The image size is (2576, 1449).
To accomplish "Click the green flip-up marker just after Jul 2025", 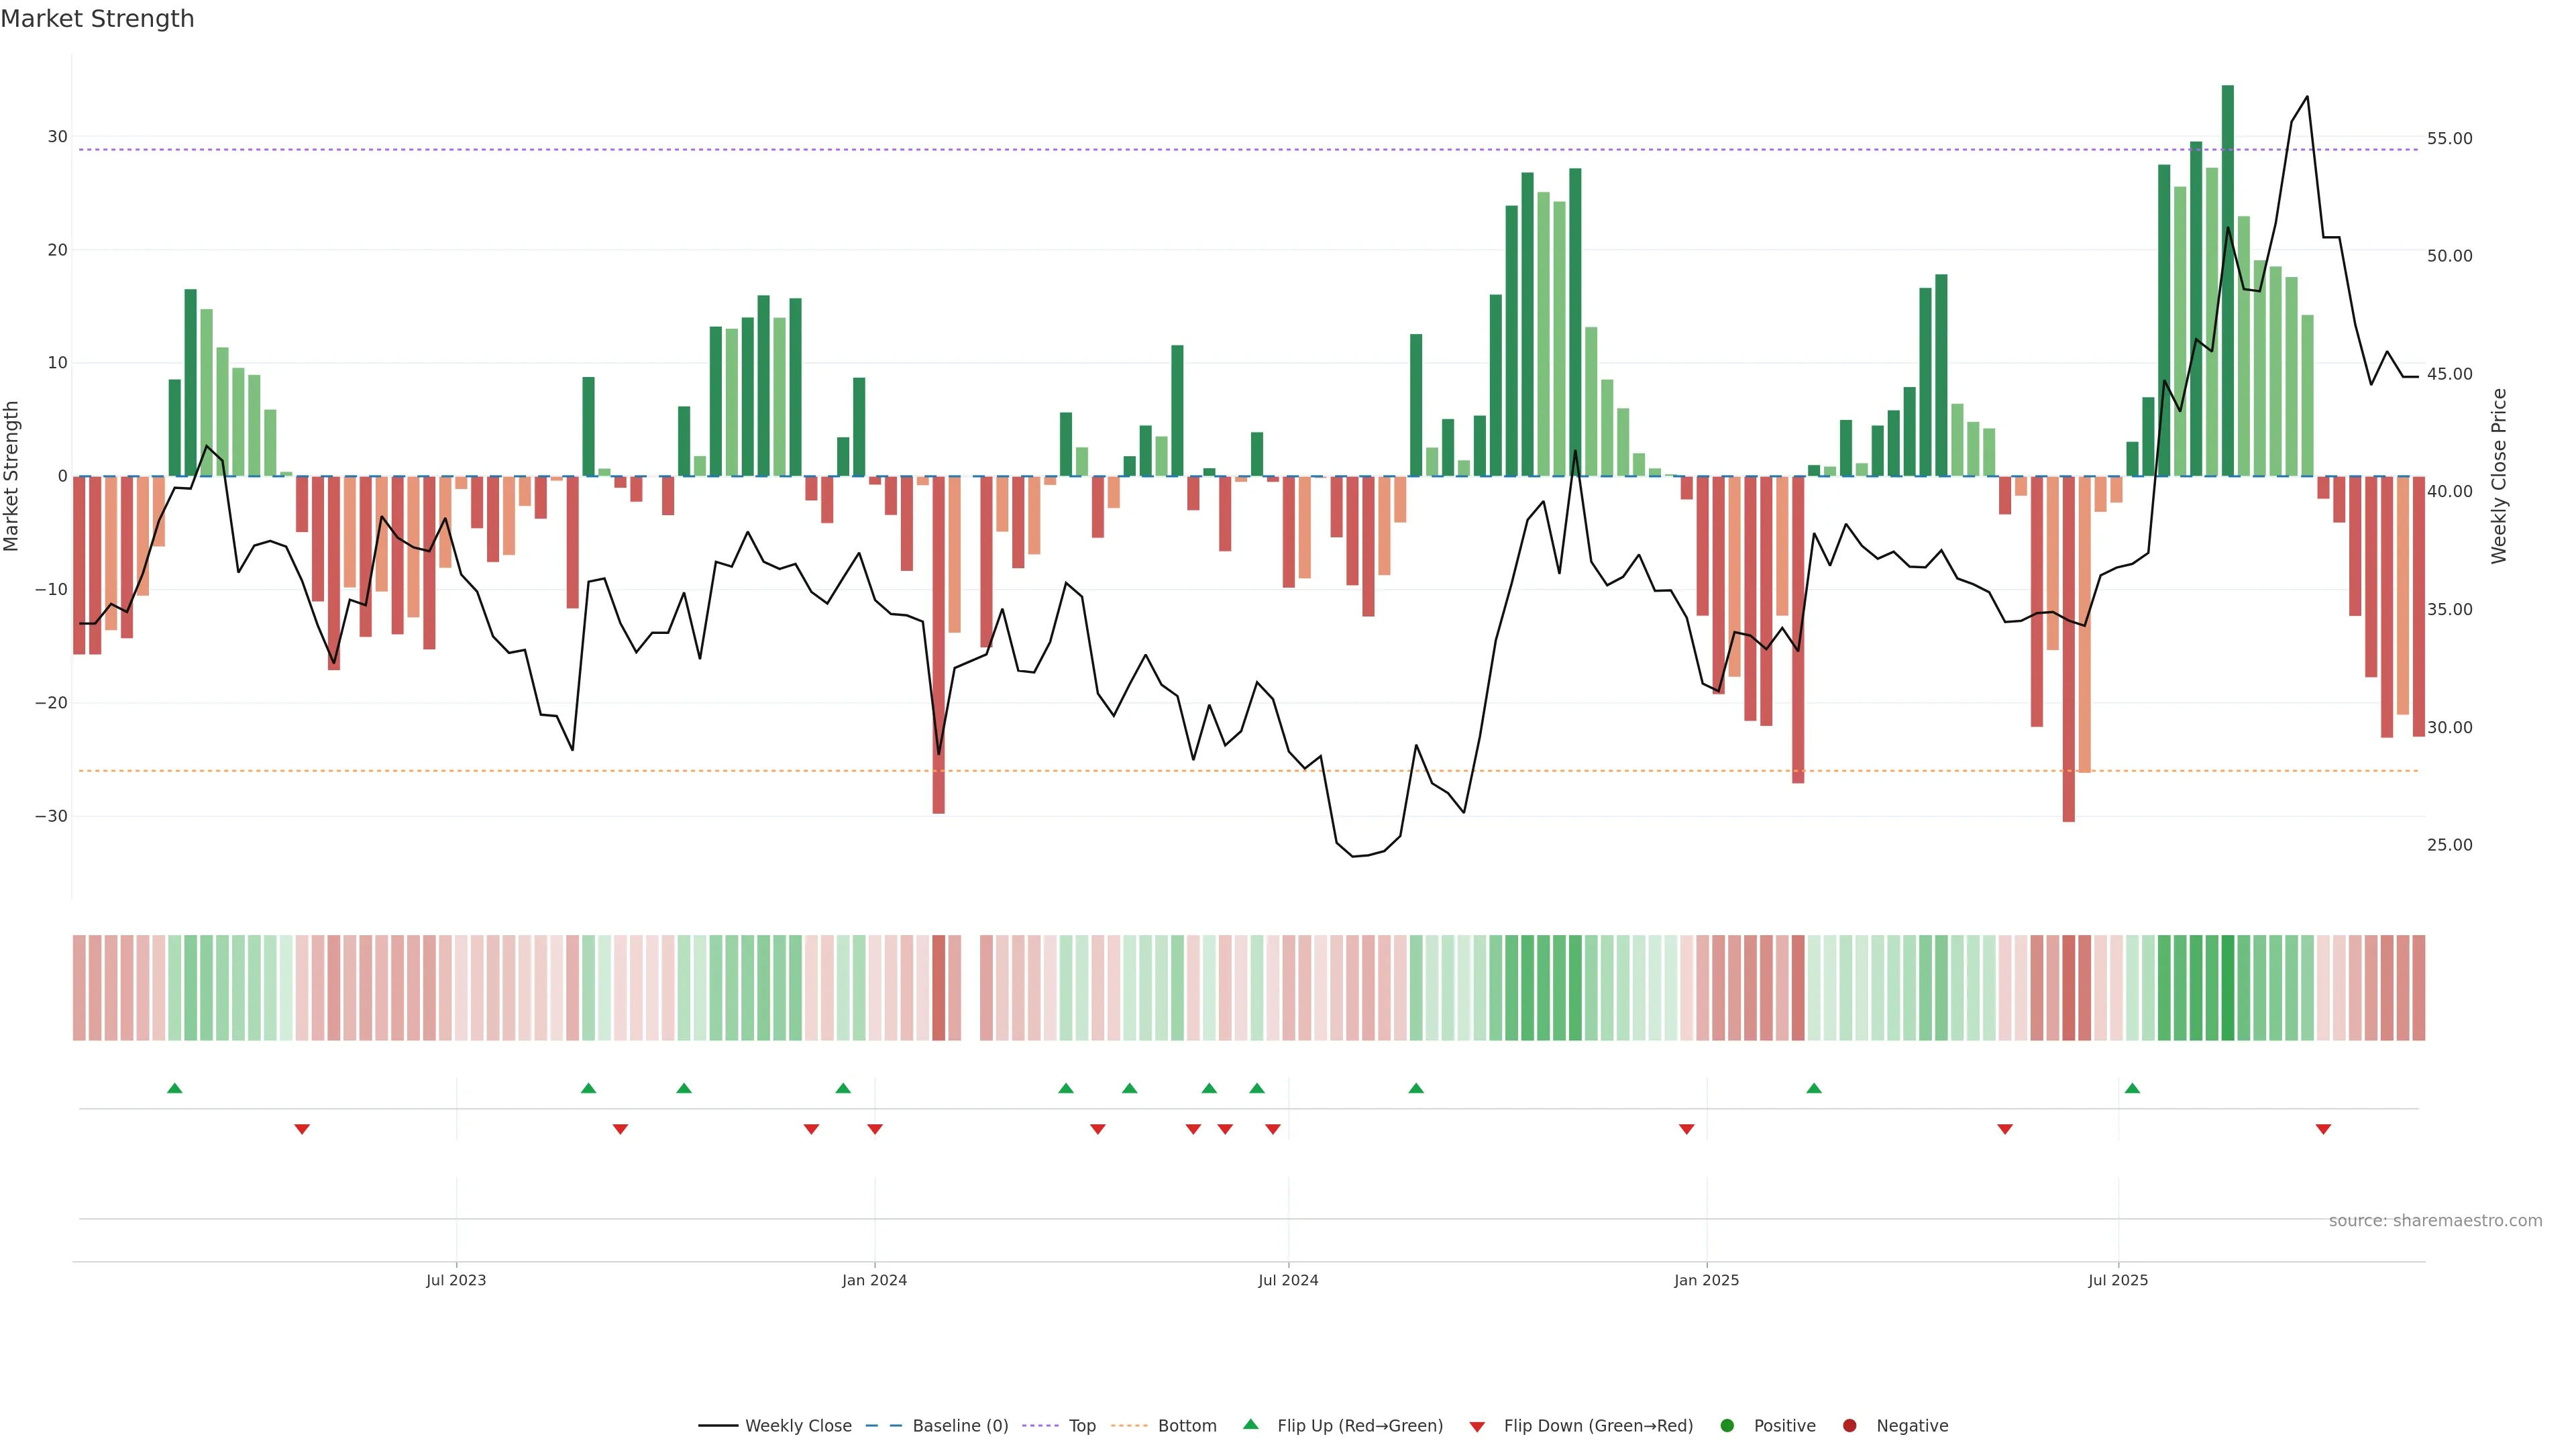I will coord(2132,1088).
